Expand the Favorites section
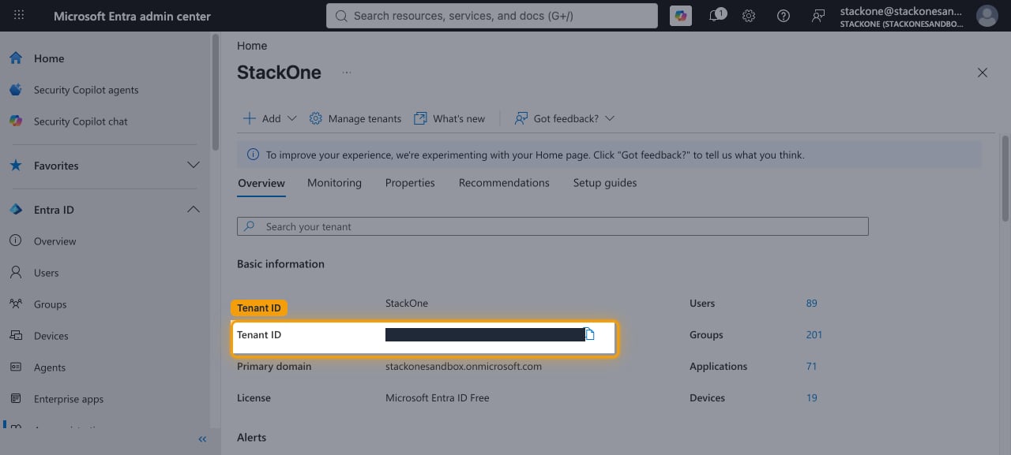This screenshot has width=1011, height=455. [x=193, y=166]
